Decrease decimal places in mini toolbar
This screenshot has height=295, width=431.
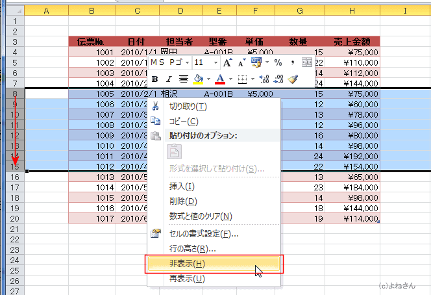pos(278,79)
